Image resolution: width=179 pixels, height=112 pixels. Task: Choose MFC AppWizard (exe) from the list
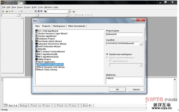point(48,57)
